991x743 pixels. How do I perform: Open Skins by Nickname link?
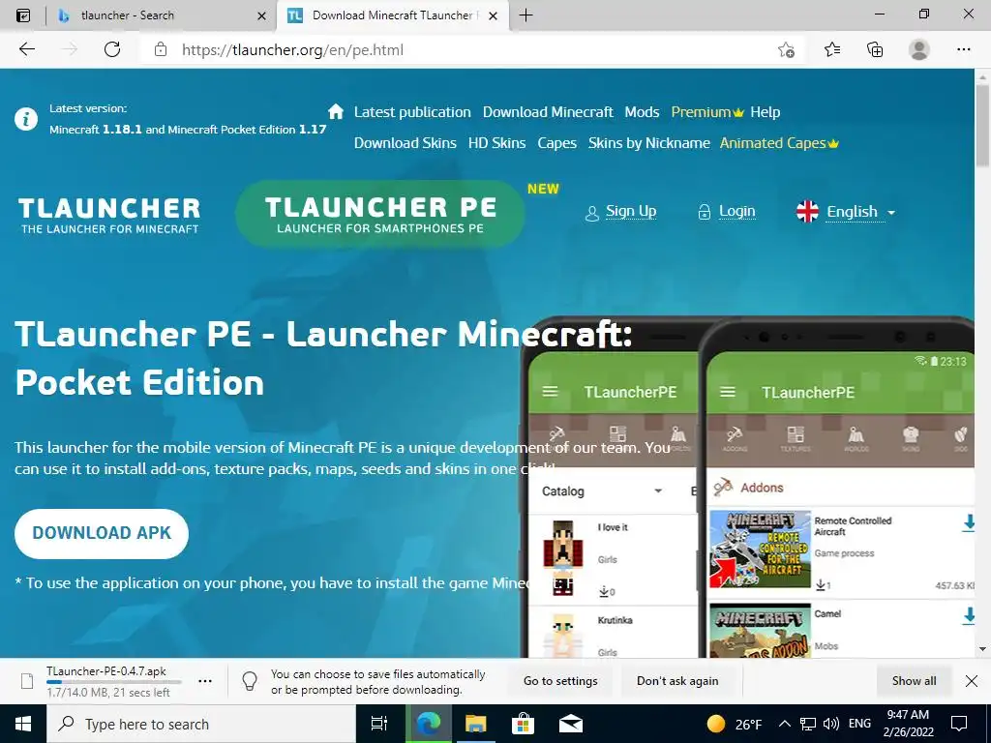coord(649,143)
